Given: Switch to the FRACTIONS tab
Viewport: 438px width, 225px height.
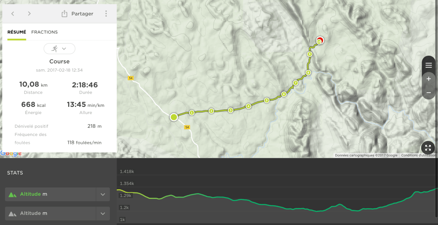Looking at the screenshot, I should coord(44,32).
